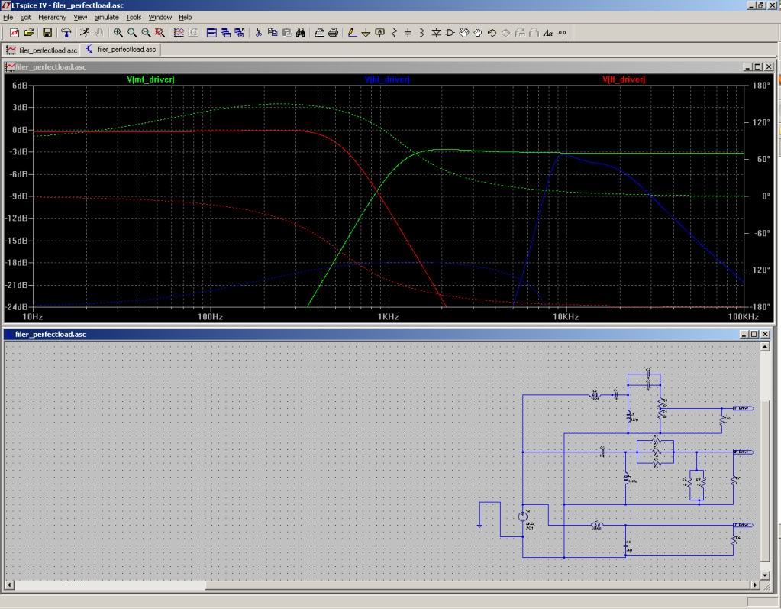This screenshot has height=609, width=781.
Task: Open the Help menu
Action: 186,17
